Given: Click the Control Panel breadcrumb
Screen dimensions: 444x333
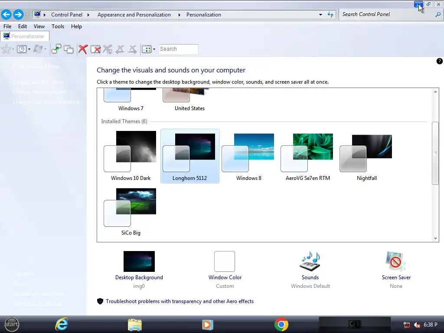Looking at the screenshot, I should 67,15.
